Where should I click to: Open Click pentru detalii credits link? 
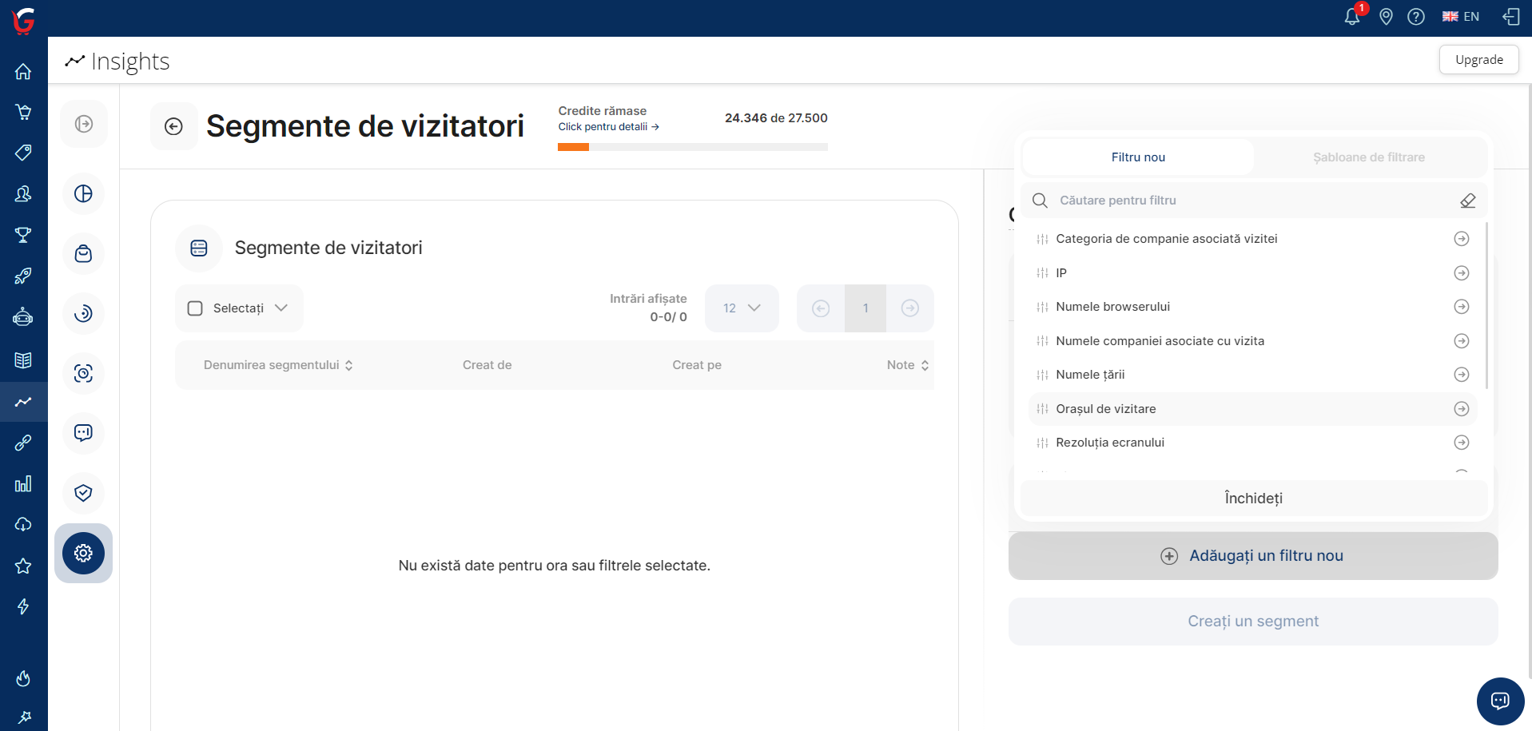(608, 127)
